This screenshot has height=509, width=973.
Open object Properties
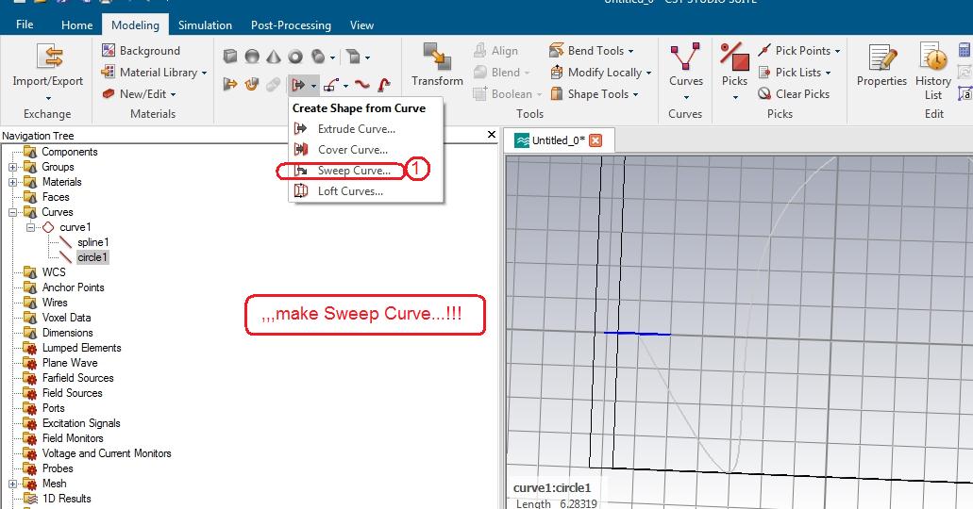click(x=881, y=65)
